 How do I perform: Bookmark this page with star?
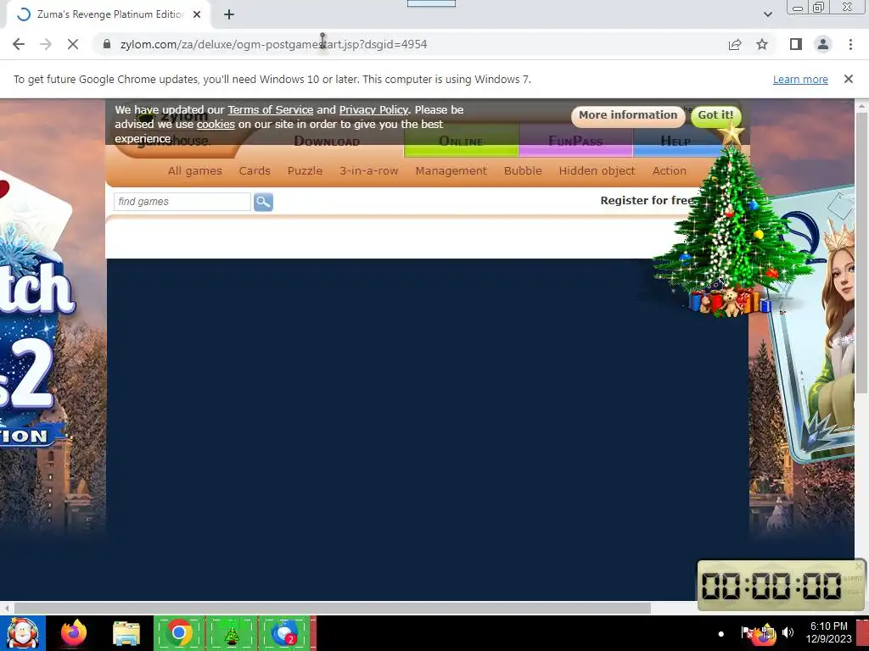click(762, 44)
